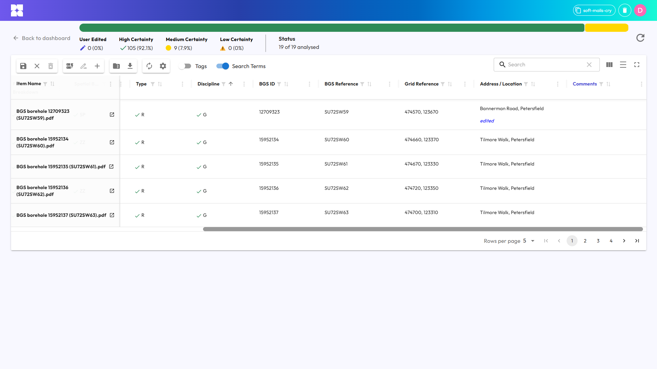Turn off the Search Terms toggle

[223, 66]
